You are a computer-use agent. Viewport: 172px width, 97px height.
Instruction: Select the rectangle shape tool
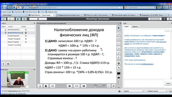119,39
